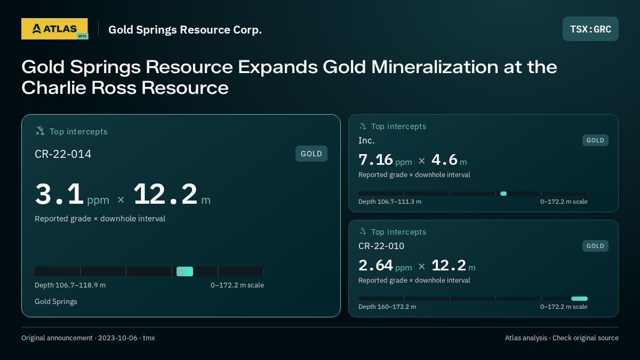Click the Atlas analysis Check original source note
The image size is (640, 360).
[x=562, y=338]
